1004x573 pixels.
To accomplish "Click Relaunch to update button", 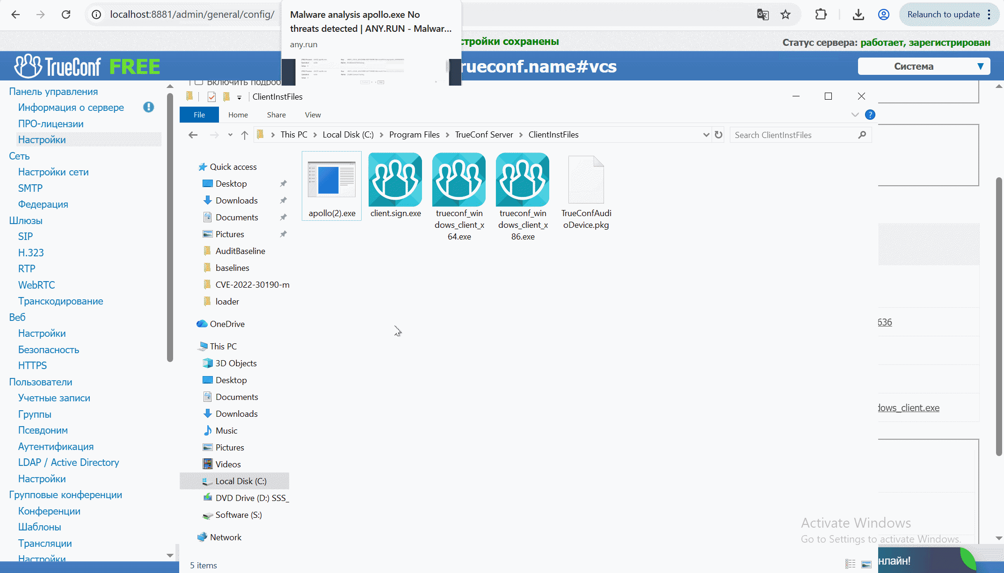I will (943, 15).
